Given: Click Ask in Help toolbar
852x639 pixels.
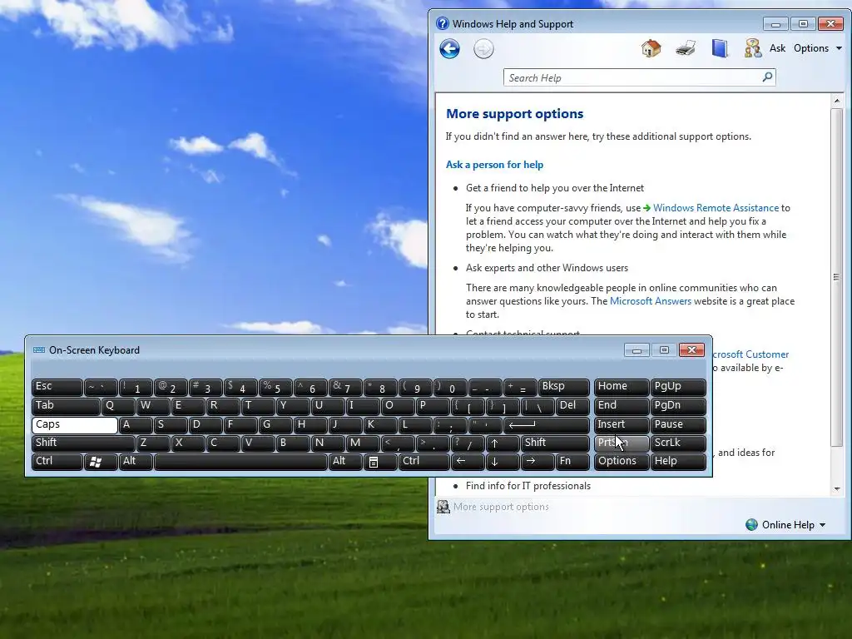Looking at the screenshot, I should [x=777, y=48].
